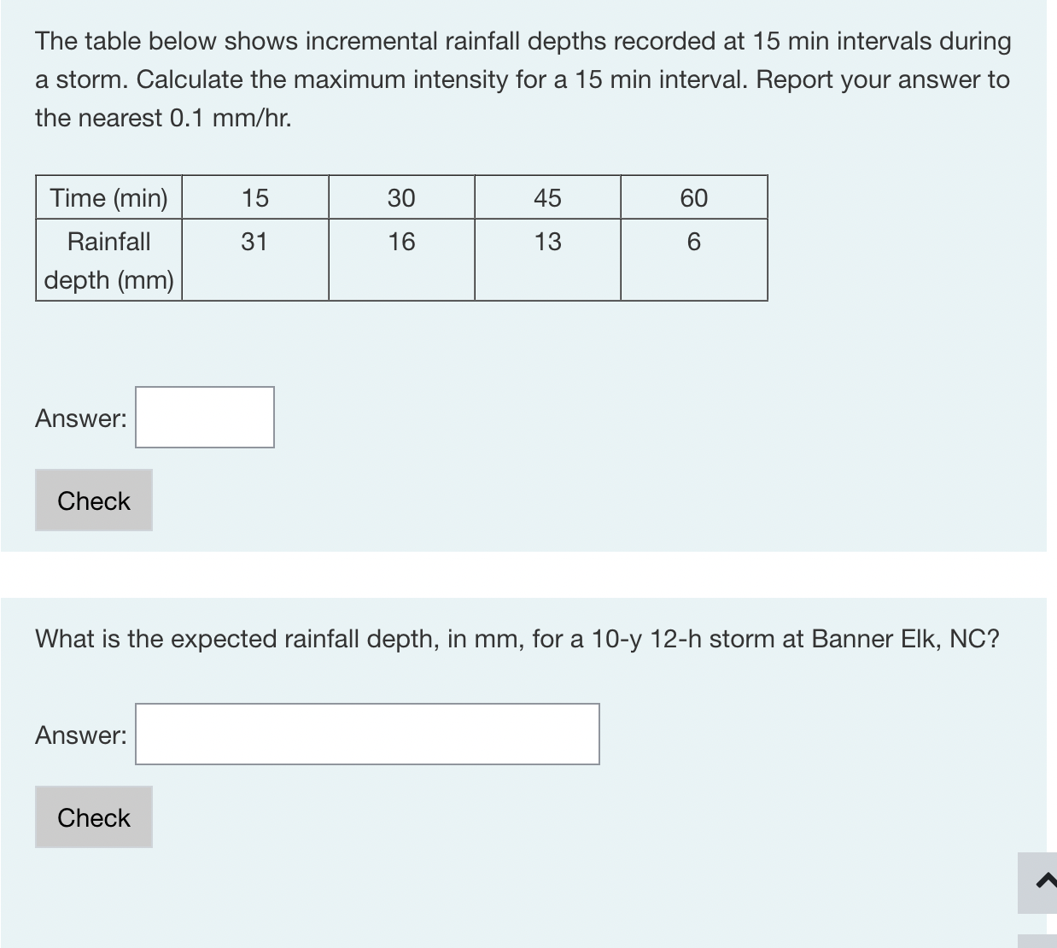The width and height of the screenshot is (1057, 948).
Task: Select the value 13 in the table
Action: tap(547, 242)
